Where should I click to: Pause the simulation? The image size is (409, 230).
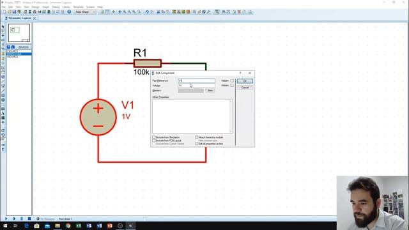pos(22,218)
